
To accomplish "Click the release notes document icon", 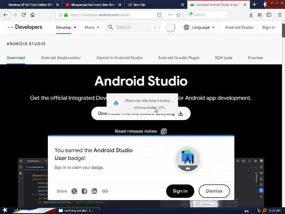I will (164, 131).
